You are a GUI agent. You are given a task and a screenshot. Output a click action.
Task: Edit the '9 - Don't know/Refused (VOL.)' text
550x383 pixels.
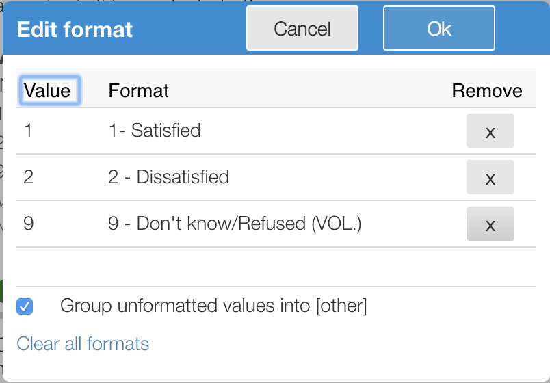coord(235,224)
